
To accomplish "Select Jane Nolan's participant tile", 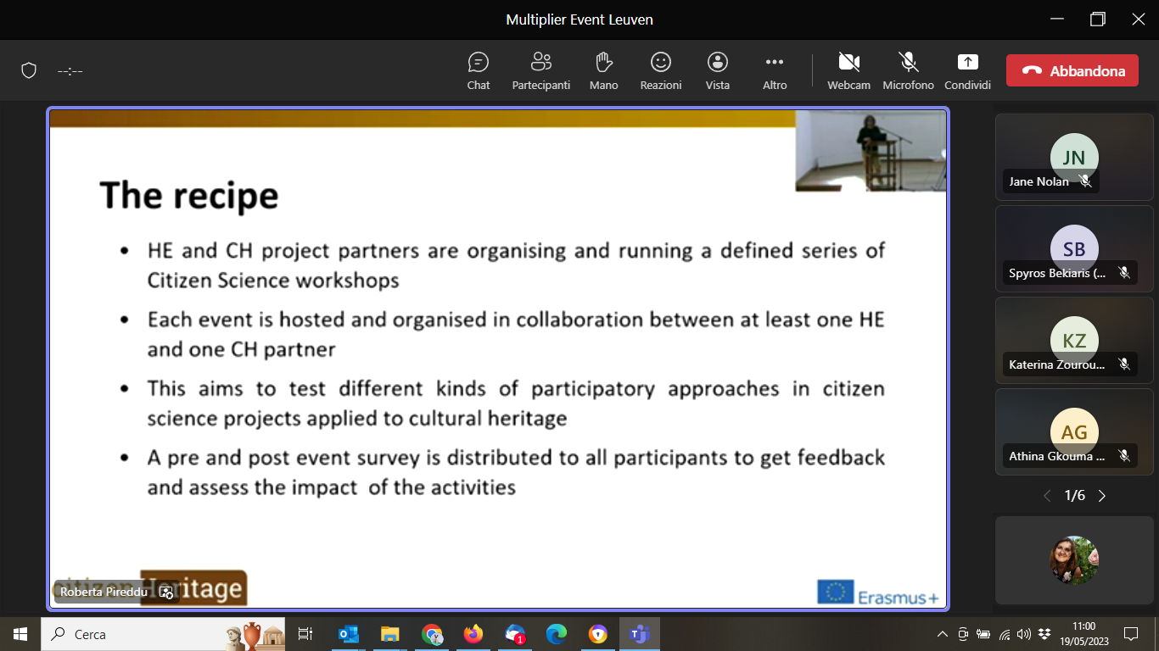I will tap(1074, 157).
